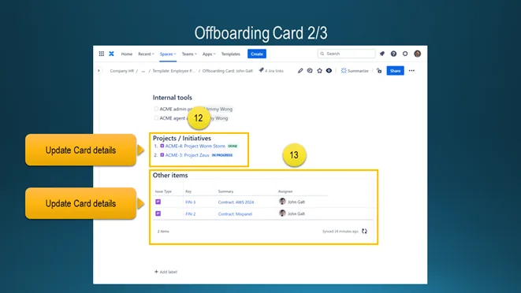This screenshot has width=521, height=293.
Task: Click the Confluence logo icon
Action: coord(111,54)
